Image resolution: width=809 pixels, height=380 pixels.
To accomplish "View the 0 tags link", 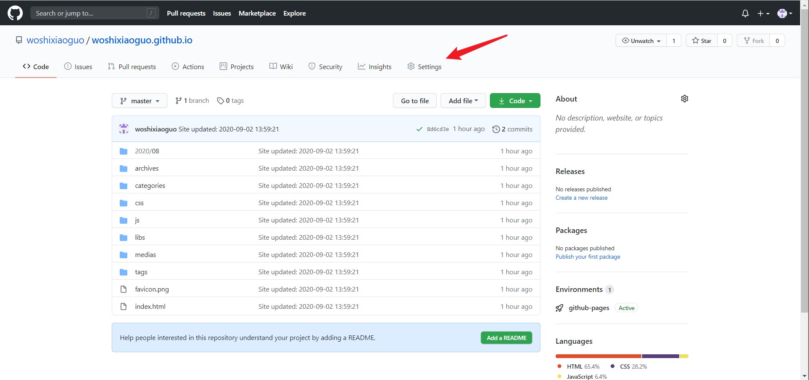I will coord(230,101).
